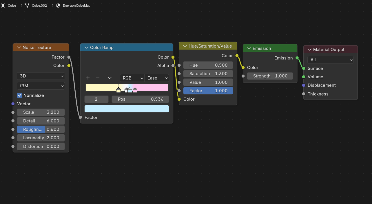Click Emission node Color input socket

[x=243, y=68]
